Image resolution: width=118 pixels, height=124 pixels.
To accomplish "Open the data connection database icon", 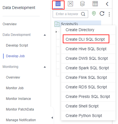I will click(x=83, y=4).
